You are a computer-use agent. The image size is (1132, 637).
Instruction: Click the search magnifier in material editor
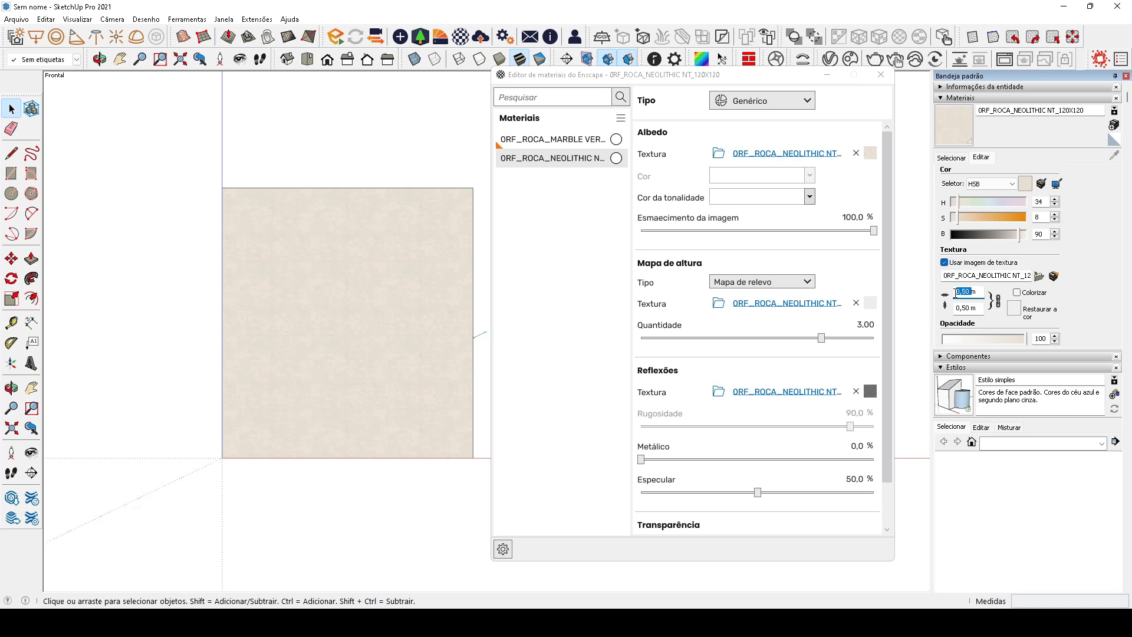(x=620, y=97)
